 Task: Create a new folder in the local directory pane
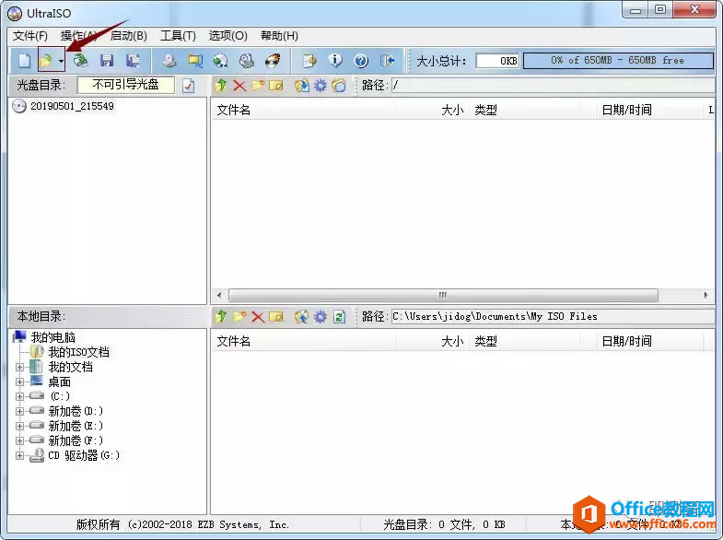(x=239, y=316)
